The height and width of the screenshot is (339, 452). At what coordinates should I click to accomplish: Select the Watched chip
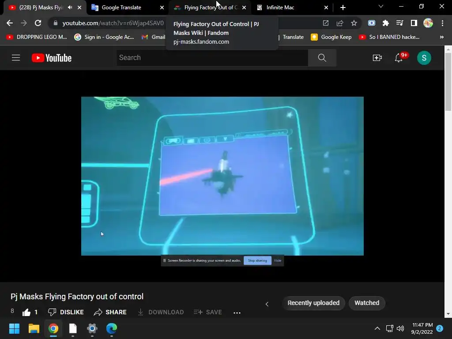pyautogui.click(x=367, y=303)
